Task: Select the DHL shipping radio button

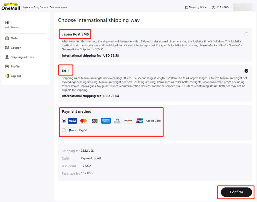Action: pyautogui.click(x=246, y=71)
